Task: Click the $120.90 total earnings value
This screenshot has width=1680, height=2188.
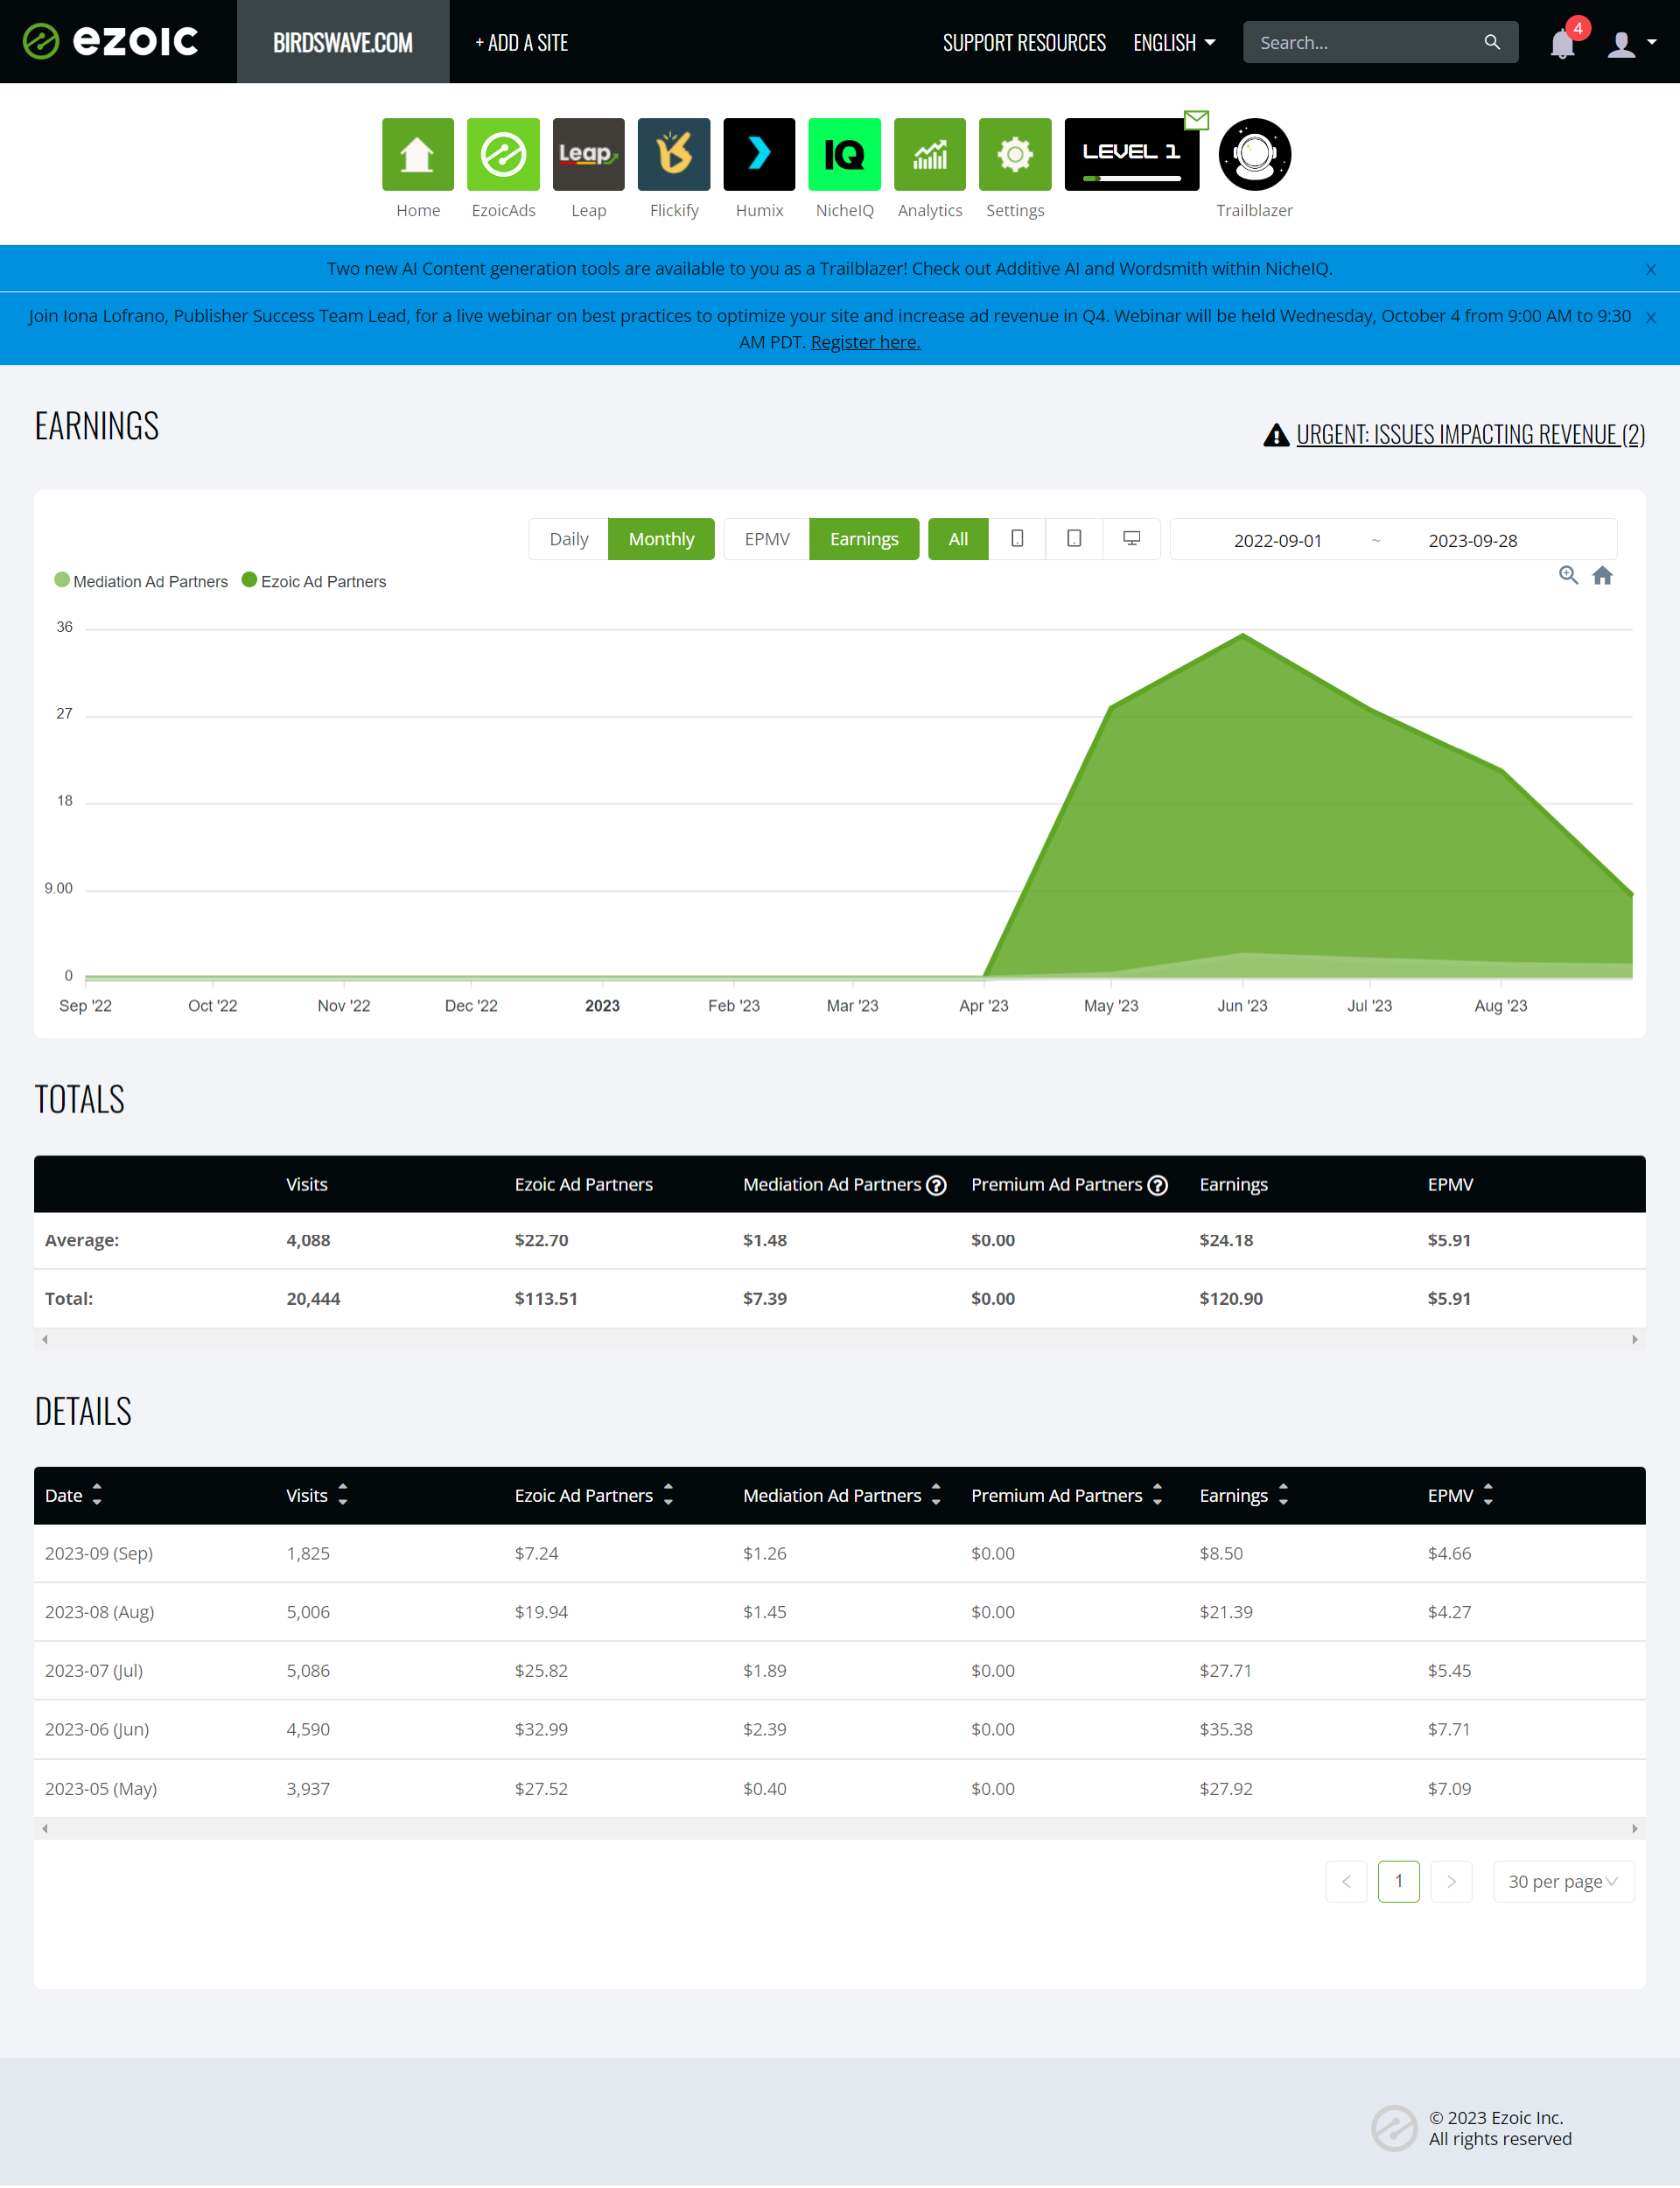Action: pyautogui.click(x=1231, y=1299)
